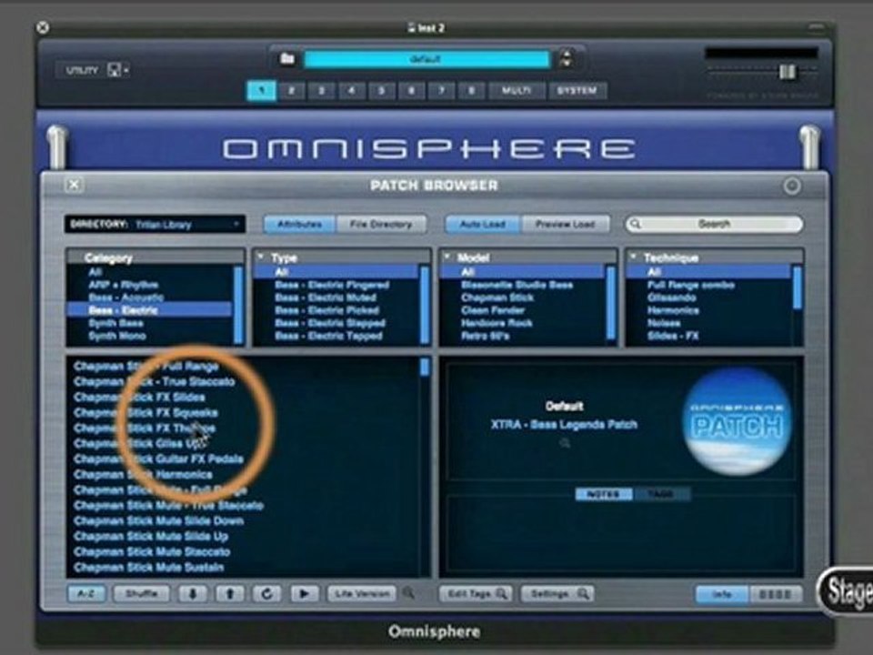
Task: Adjust the master volume slider
Action: (787, 71)
